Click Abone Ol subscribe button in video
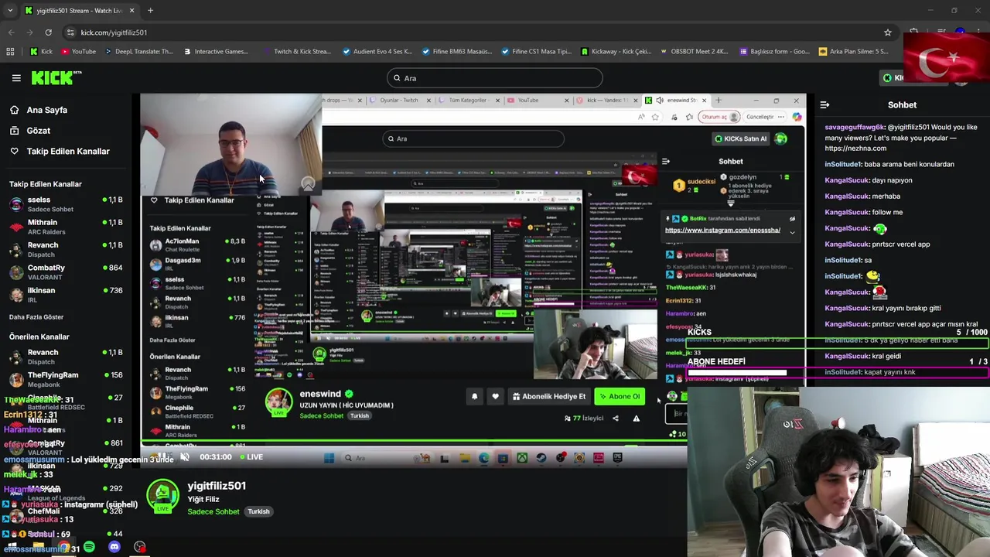This screenshot has height=557, width=990. tap(620, 397)
